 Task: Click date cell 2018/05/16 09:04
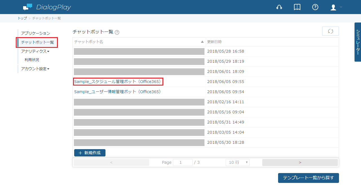[226, 112]
